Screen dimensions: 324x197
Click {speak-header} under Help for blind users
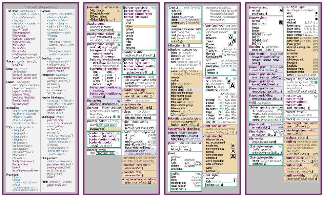click(x=55, y=110)
